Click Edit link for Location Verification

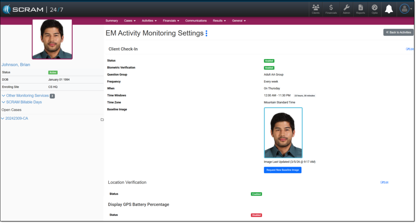[x=384, y=182]
